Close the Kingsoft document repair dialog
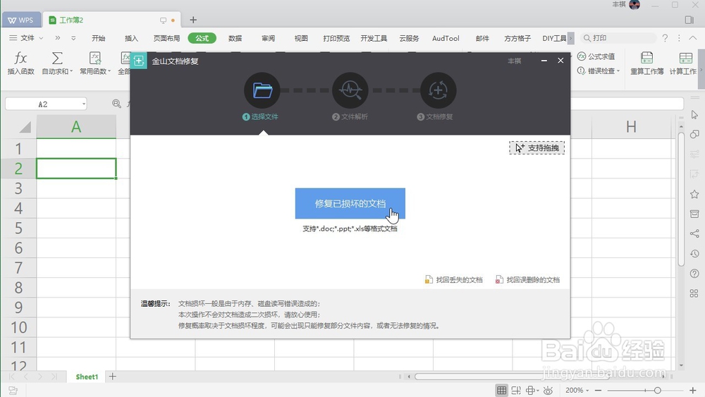 560,60
